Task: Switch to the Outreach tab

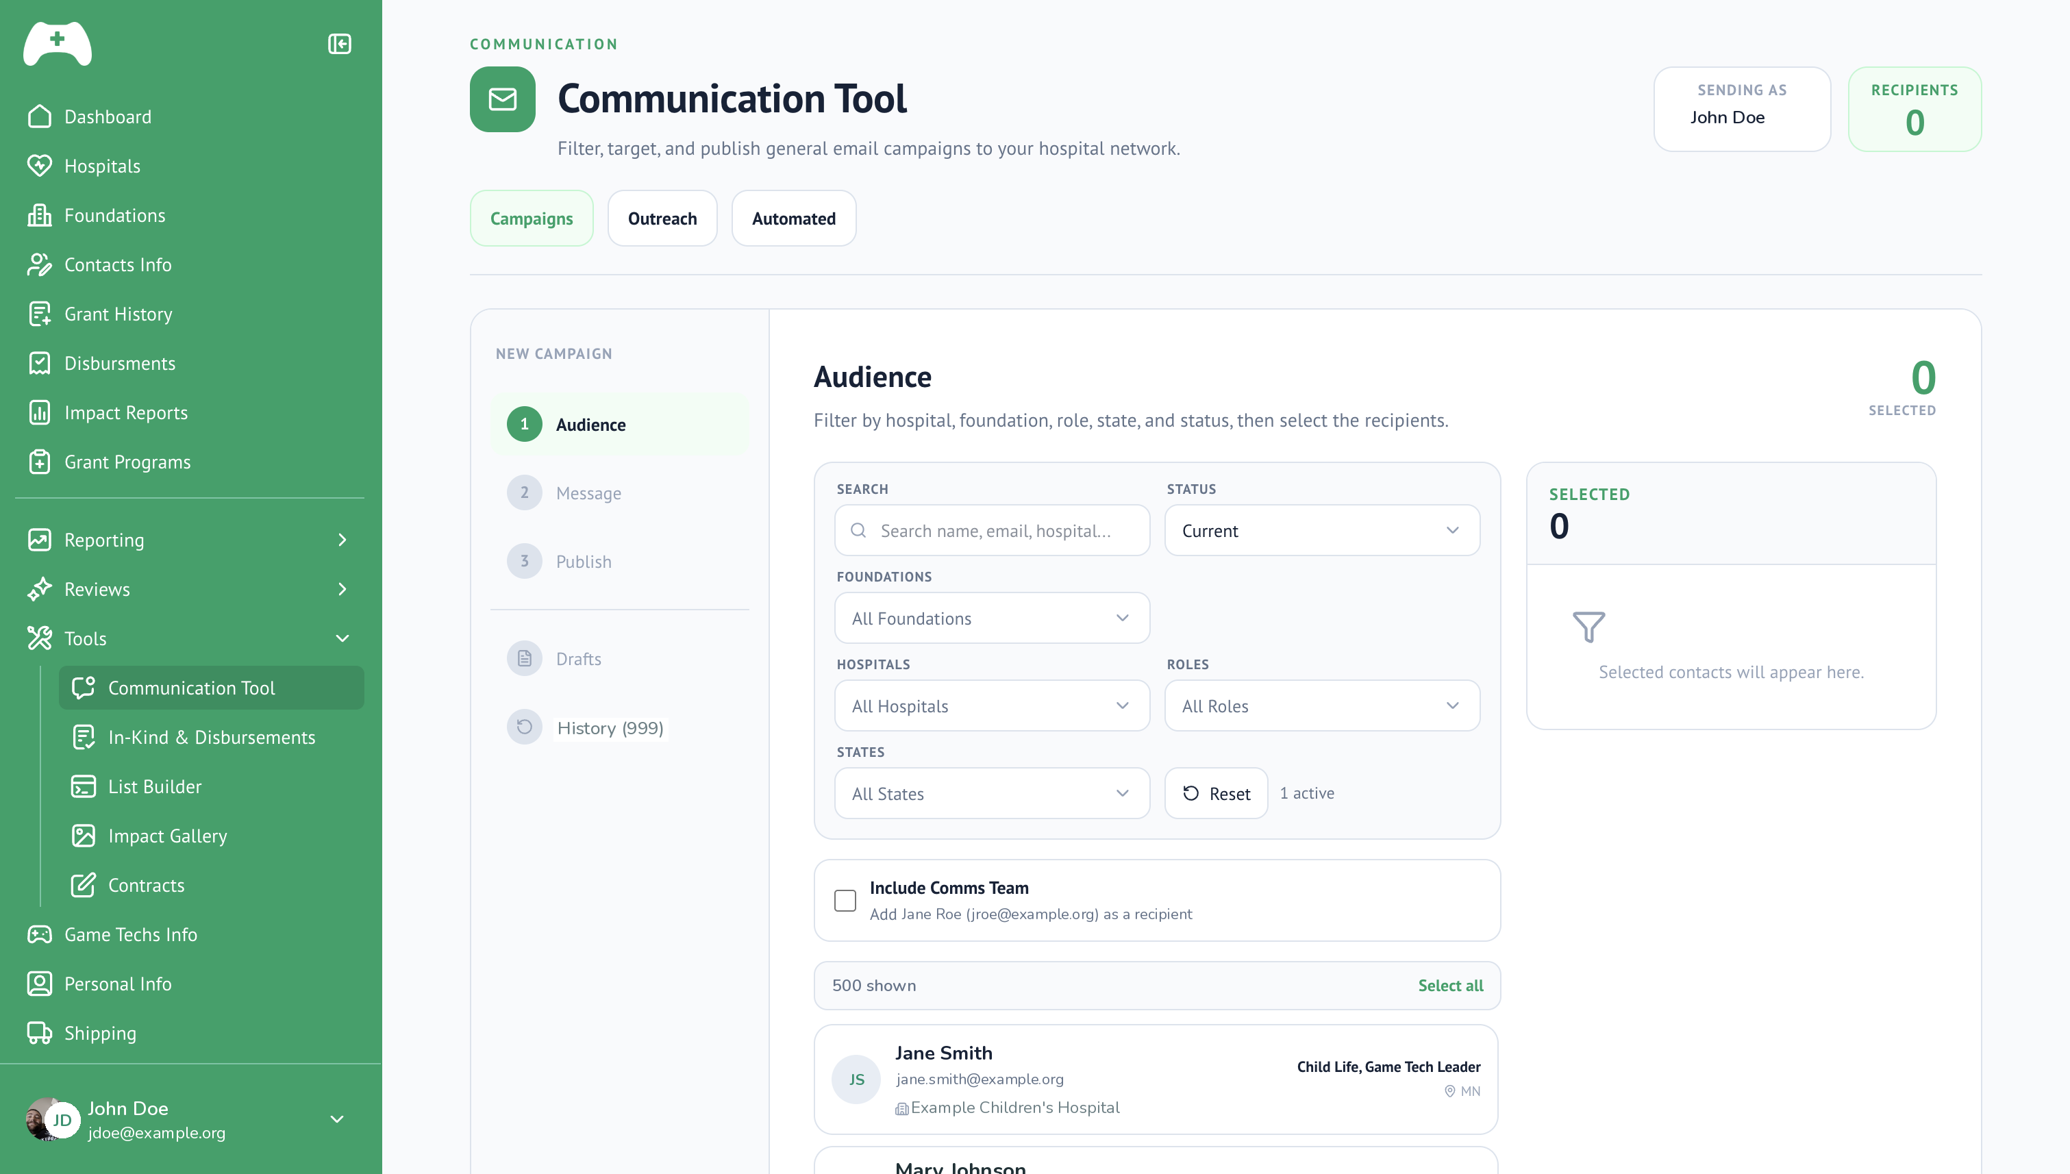Action: [662, 218]
